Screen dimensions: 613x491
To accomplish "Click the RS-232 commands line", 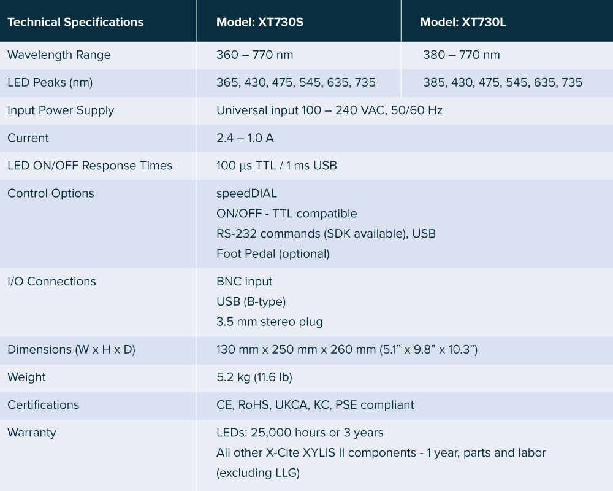I will (326, 234).
